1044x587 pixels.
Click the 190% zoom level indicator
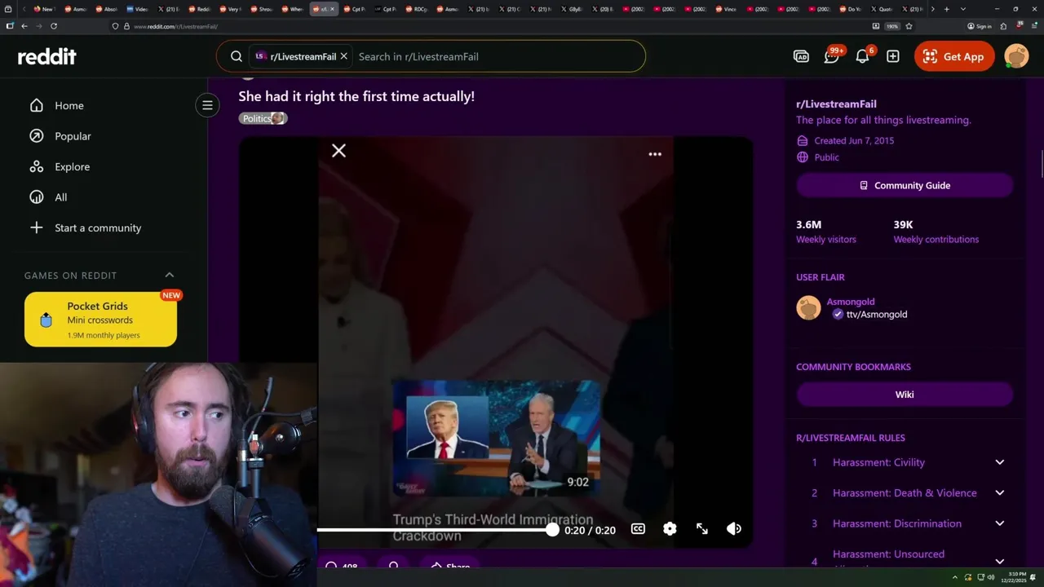(x=892, y=26)
